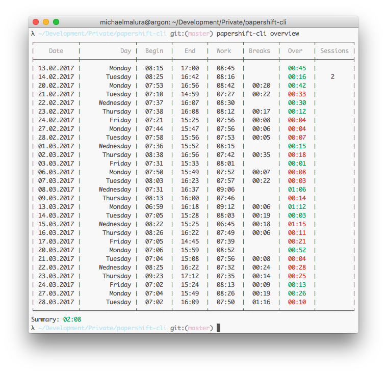This screenshot has width=387, height=374.
Task: Select the Sessions value 2 on 14.02.2017
Action: (333, 77)
